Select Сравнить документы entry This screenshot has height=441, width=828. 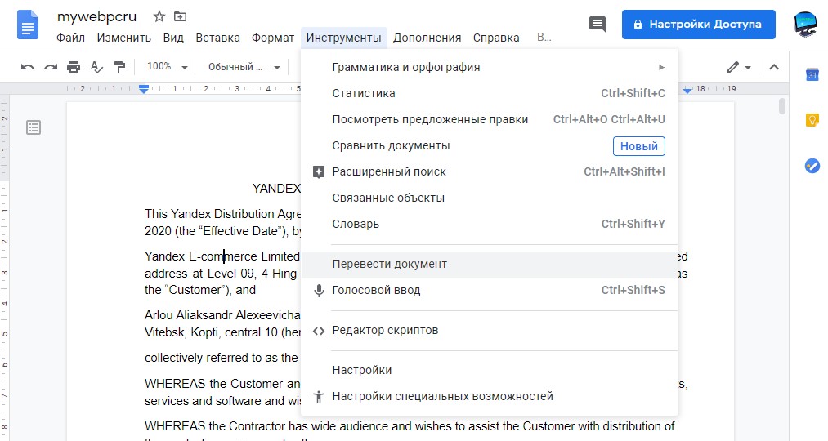click(489, 145)
